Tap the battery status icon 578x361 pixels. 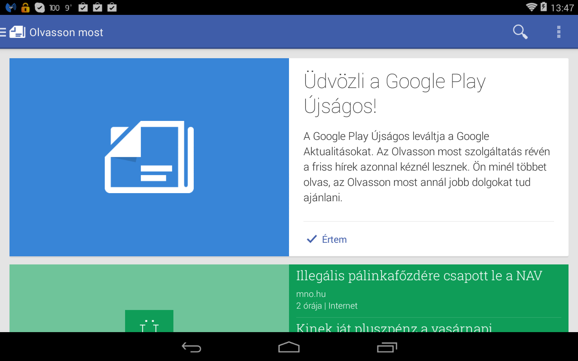pyautogui.click(x=543, y=7)
